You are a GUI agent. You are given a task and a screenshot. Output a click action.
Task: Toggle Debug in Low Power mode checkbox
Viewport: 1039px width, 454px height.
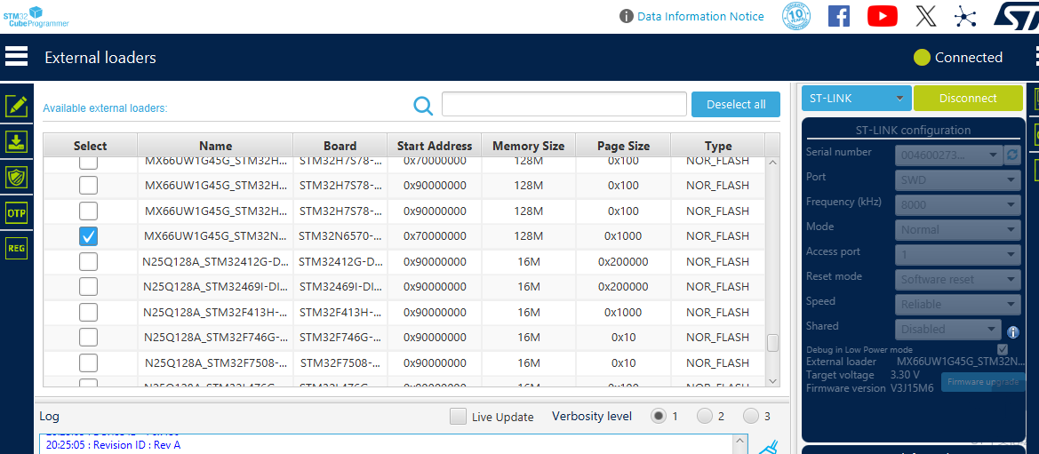(x=1003, y=349)
